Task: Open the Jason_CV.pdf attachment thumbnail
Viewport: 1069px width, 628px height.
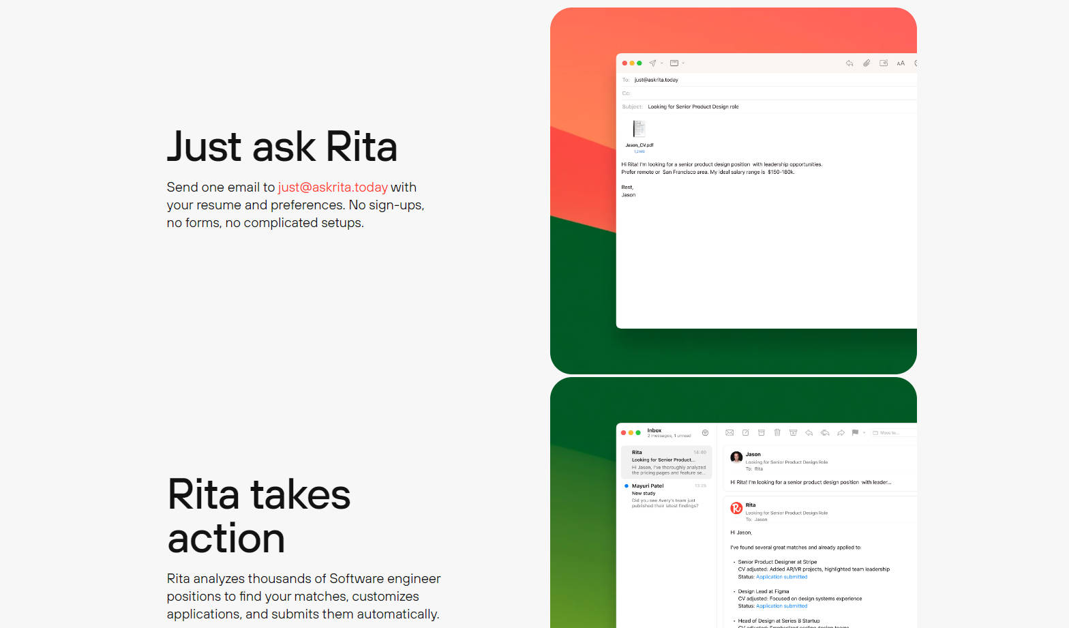Action: [639, 129]
